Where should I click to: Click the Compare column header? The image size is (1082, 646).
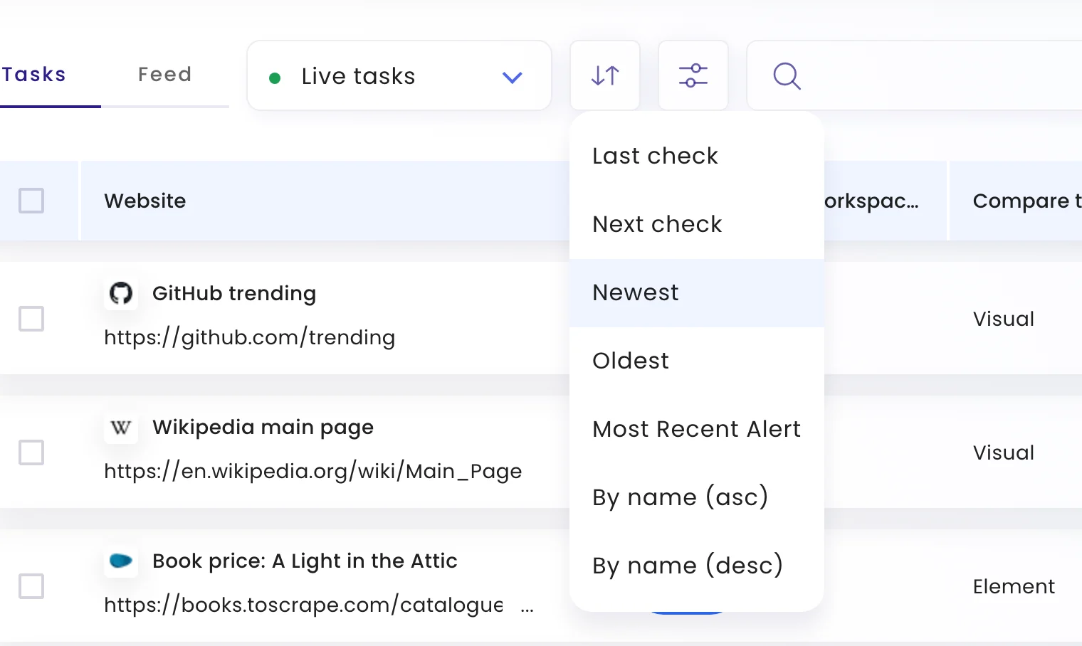[1027, 201]
